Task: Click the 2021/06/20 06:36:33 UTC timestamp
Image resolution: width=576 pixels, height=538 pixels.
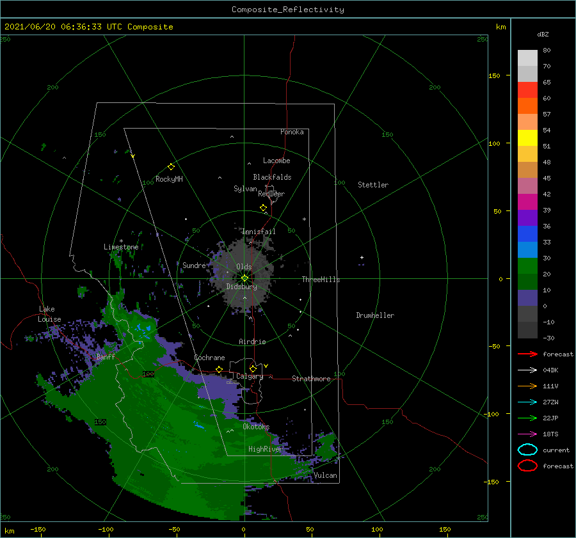Action: (x=88, y=27)
